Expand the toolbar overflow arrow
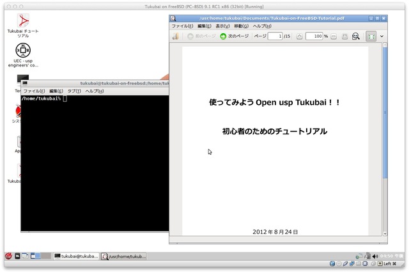The width and height of the screenshot is (409, 273). click(382, 36)
